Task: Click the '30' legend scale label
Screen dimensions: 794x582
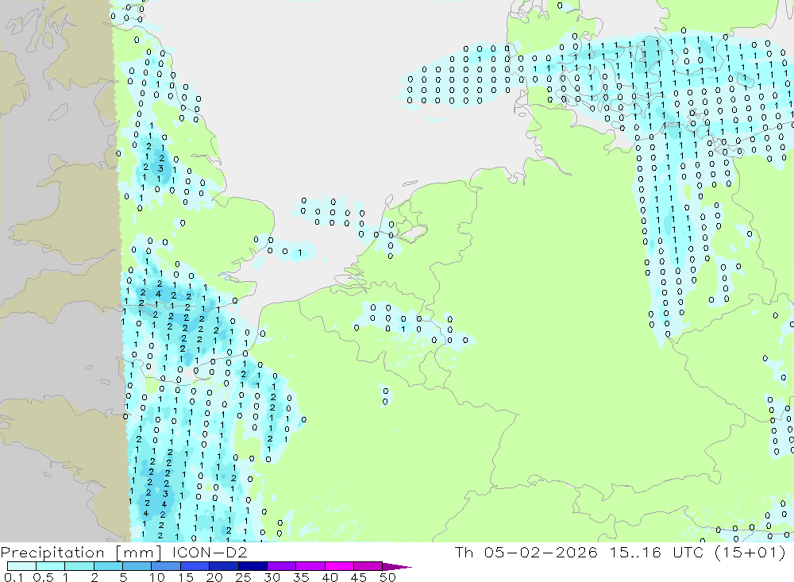Action: click(x=272, y=577)
